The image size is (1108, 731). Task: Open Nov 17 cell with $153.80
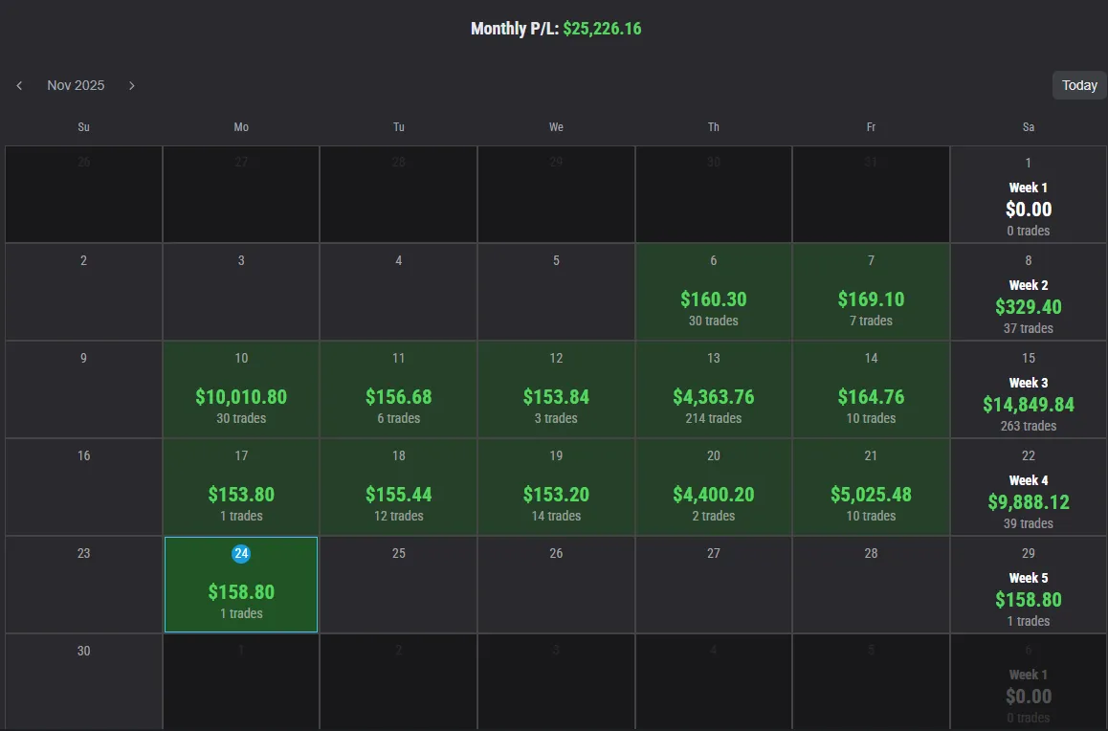pos(241,487)
